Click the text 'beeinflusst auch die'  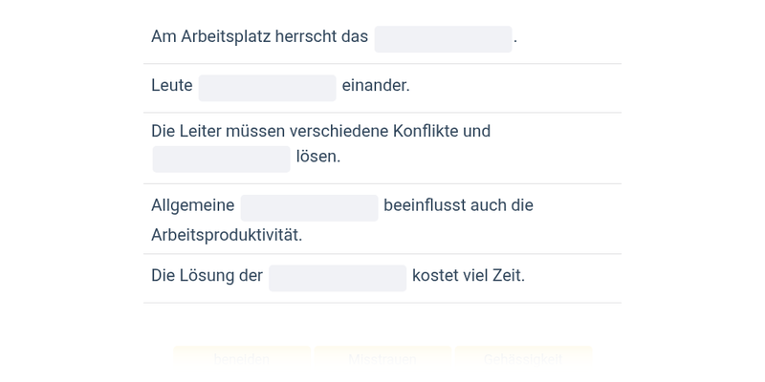point(458,205)
